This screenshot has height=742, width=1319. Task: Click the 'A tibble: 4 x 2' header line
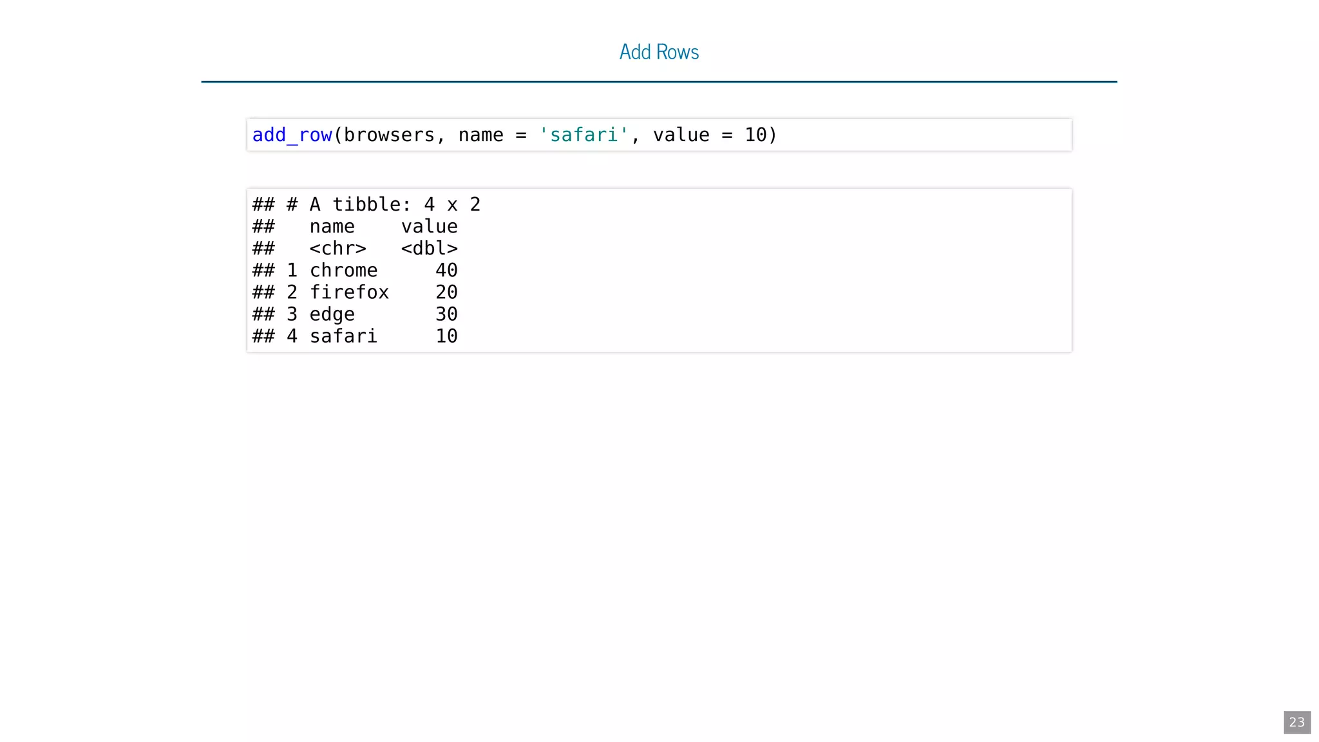[x=394, y=205]
